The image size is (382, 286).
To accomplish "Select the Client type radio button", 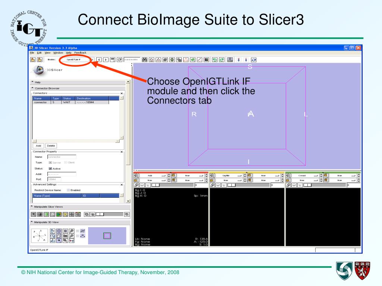I will pyautogui.click(x=66, y=162).
